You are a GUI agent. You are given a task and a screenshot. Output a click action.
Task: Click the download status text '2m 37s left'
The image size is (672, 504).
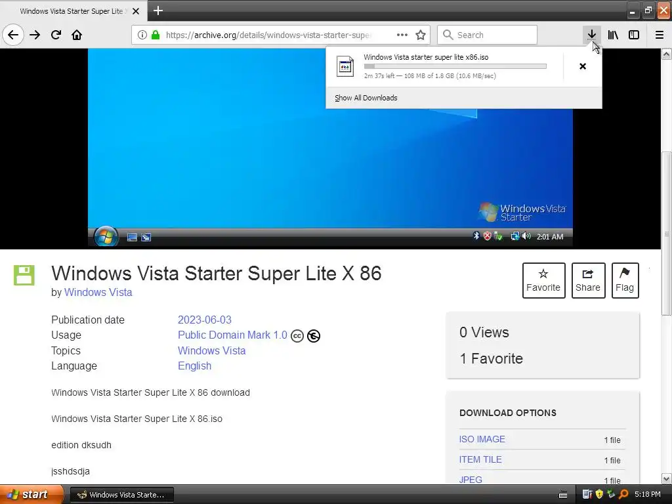[379, 76]
